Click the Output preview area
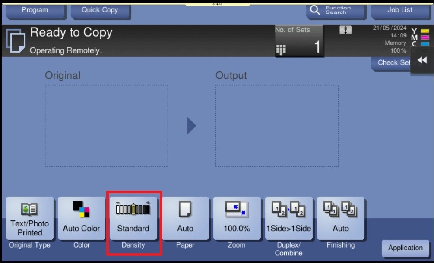The image size is (434, 263). [277, 125]
